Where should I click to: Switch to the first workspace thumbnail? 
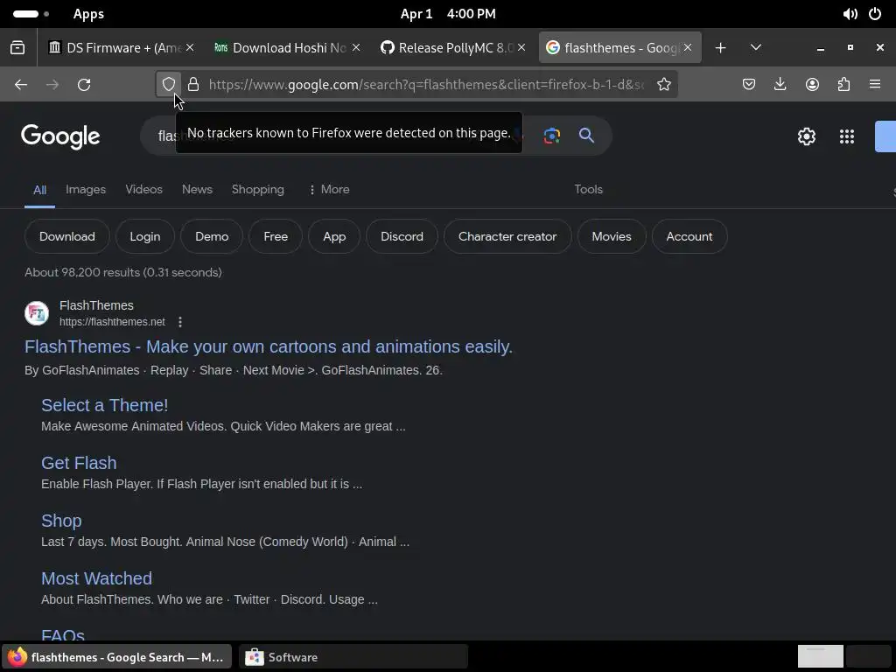[820, 656]
